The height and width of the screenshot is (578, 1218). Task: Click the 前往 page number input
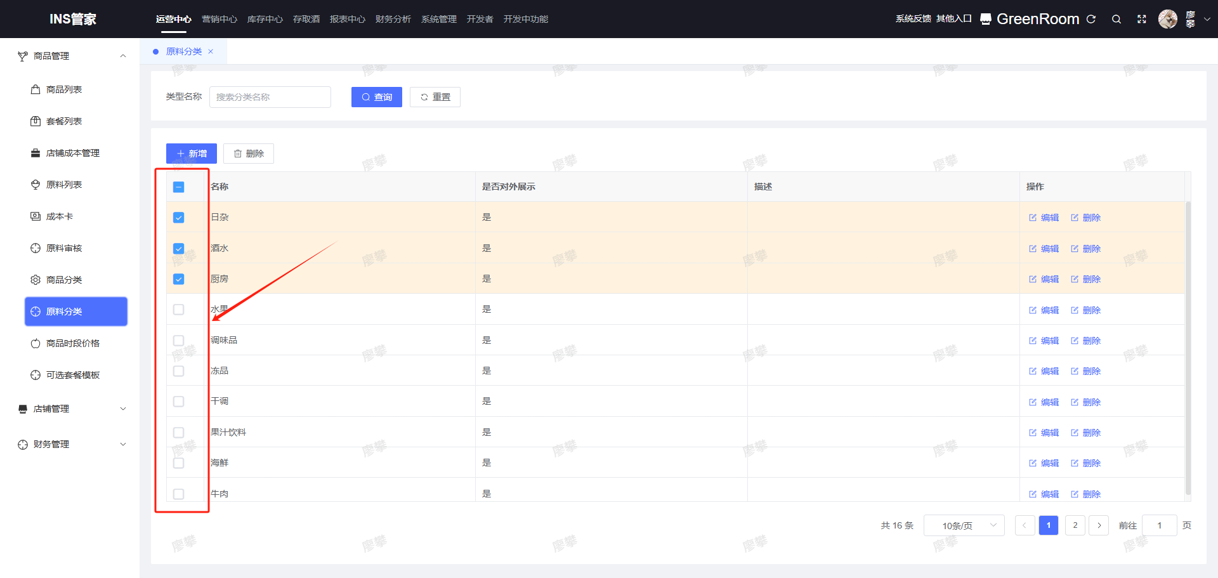(x=1160, y=525)
